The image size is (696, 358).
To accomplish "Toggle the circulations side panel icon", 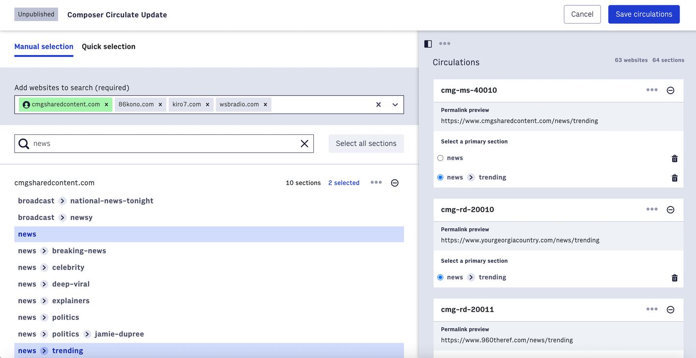I will click(x=428, y=44).
